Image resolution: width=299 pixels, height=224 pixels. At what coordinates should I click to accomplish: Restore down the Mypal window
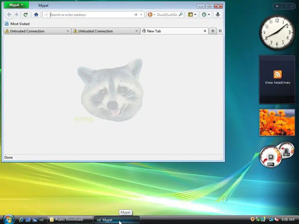[x=209, y=6]
